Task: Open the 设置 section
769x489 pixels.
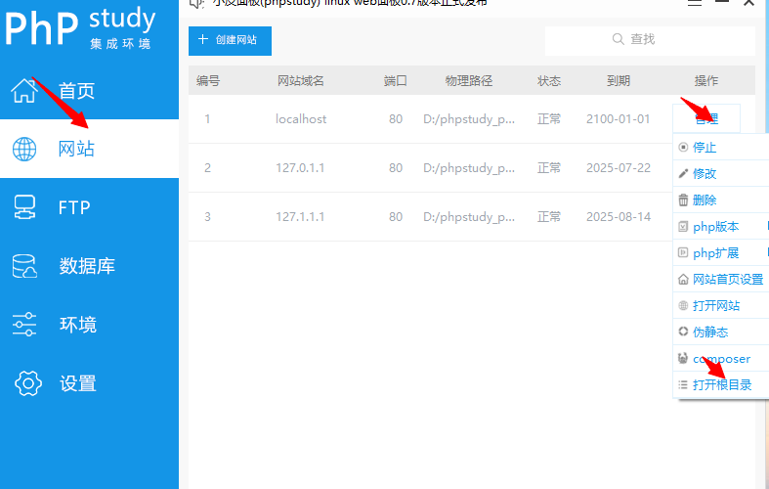Action: pyautogui.click(x=89, y=383)
